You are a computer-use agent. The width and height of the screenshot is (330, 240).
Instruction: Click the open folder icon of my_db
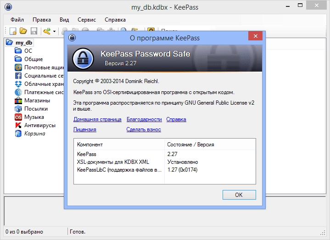(x=9, y=42)
